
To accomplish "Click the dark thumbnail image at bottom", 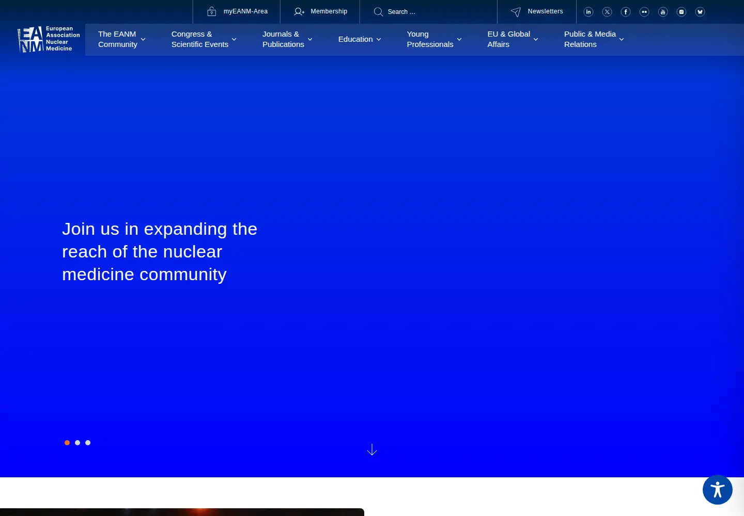I will (182, 512).
